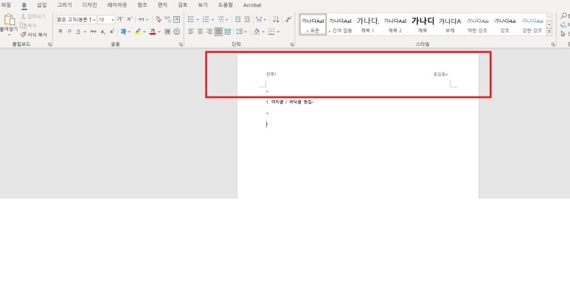
Task: Sort paragraph contents icon
Action: point(276,19)
